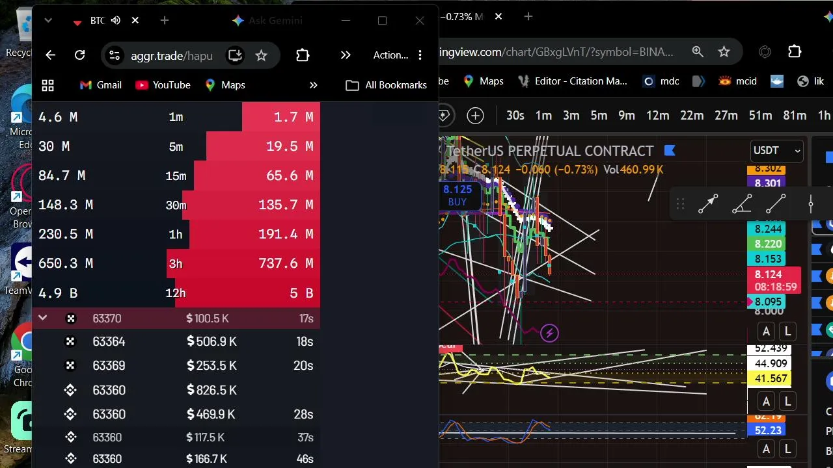Image resolution: width=833 pixels, height=468 pixels.
Task: Switch chart to 3m timeframe
Action: (x=571, y=116)
